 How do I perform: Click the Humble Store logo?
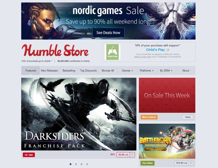point(55,50)
